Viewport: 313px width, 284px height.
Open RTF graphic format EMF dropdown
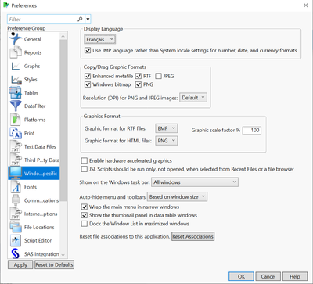(x=167, y=128)
